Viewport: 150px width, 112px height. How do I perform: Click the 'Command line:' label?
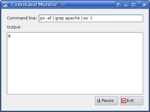22,18
